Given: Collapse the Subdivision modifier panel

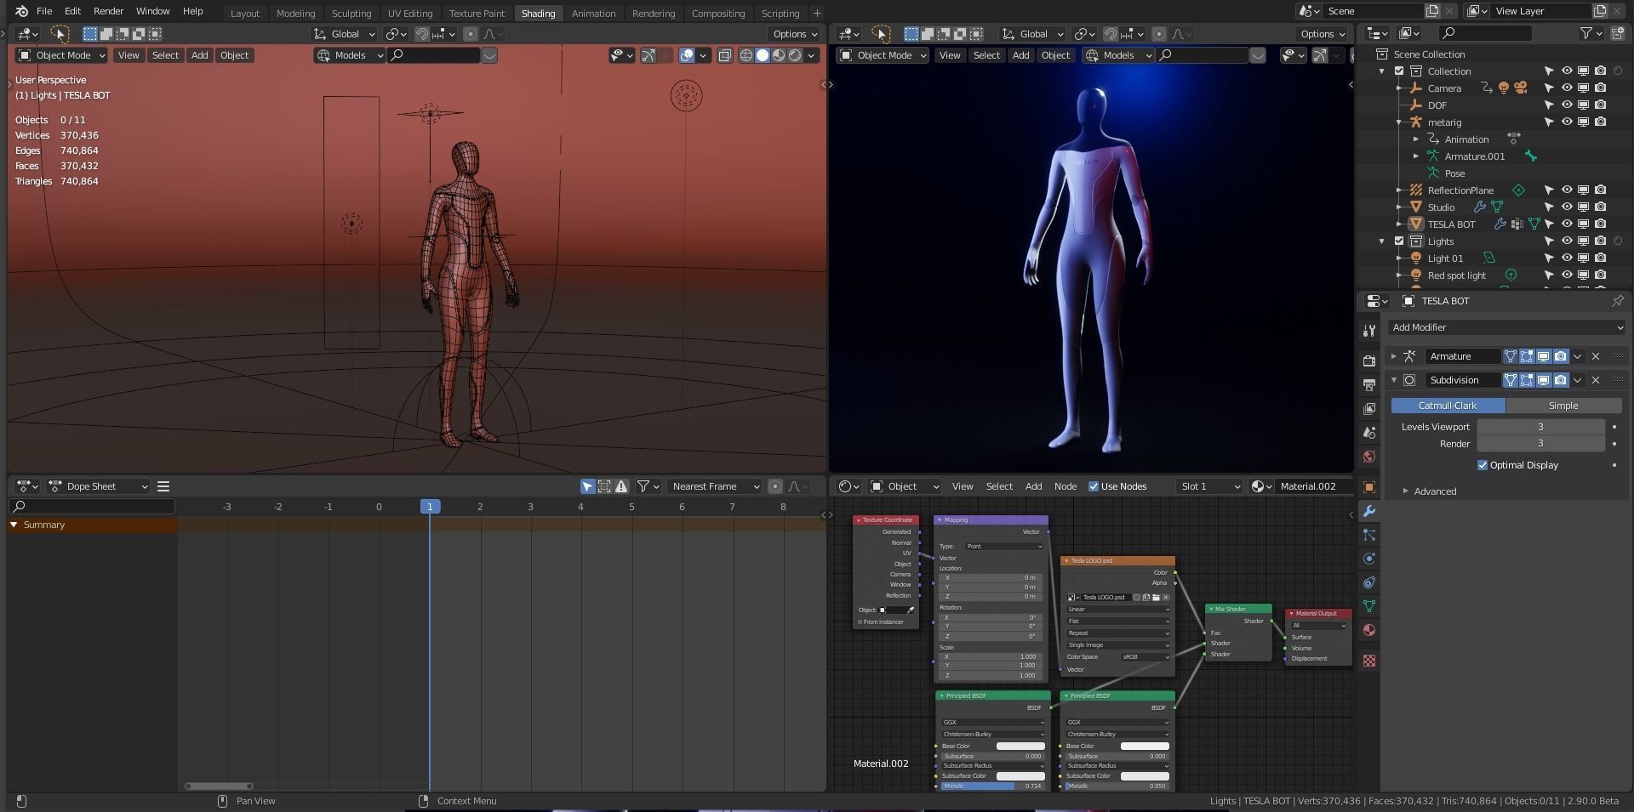Looking at the screenshot, I should point(1394,380).
